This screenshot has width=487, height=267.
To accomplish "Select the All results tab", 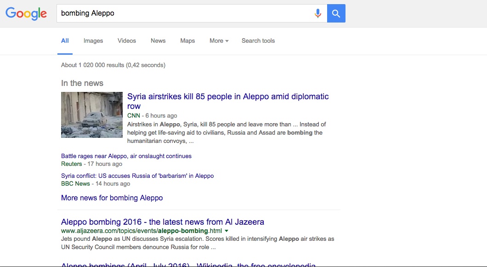I will [x=65, y=41].
